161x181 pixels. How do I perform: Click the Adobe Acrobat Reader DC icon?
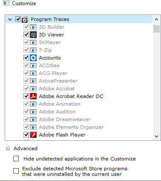click(33, 96)
